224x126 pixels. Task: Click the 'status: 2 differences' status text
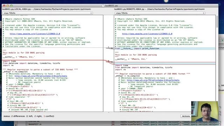29,116
